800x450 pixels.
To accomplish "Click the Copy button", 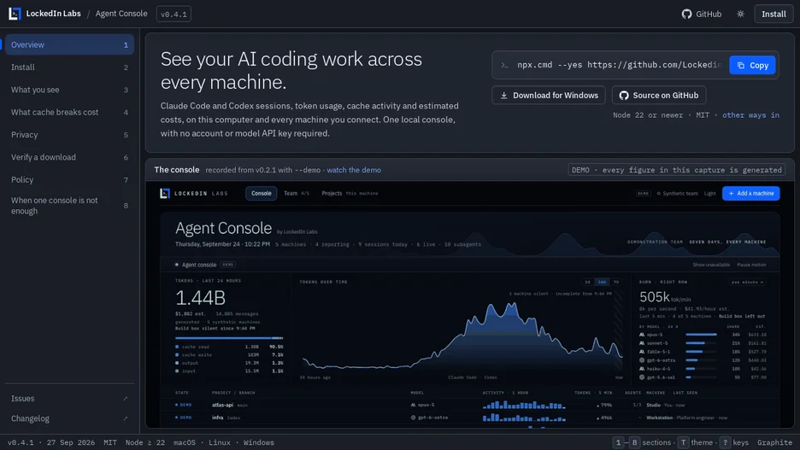I will coord(752,65).
